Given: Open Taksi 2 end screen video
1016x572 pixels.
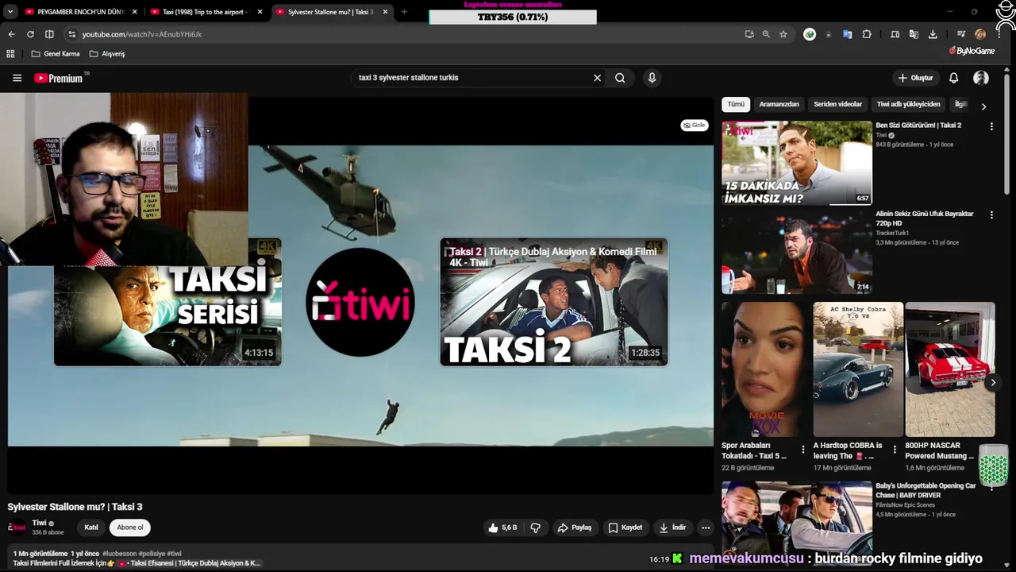Looking at the screenshot, I should [x=554, y=302].
